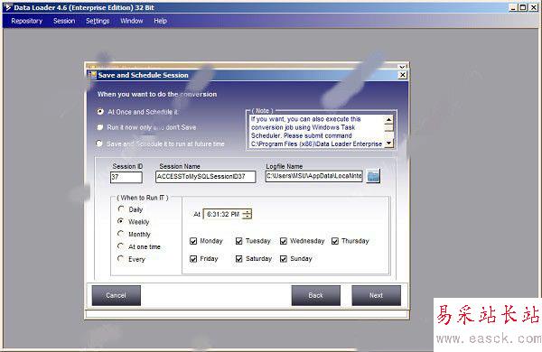
Task: Click the Note text about Windows Task Scheduler
Action: pyautogui.click(x=316, y=131)
